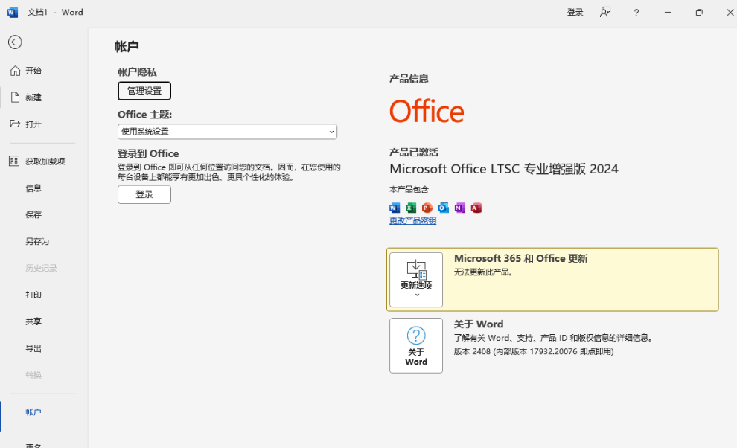Screen dimensions: 737x448
Task: Click the Word product icon
Action: pos(395,208)
